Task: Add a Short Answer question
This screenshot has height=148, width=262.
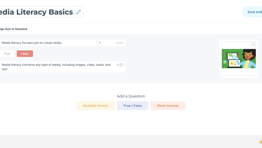Action: [x=168, y=106]
